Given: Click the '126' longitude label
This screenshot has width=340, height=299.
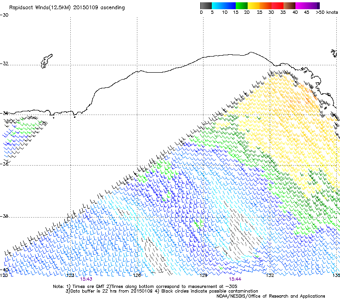Looking at the screenshot, I should click(137, 276).
